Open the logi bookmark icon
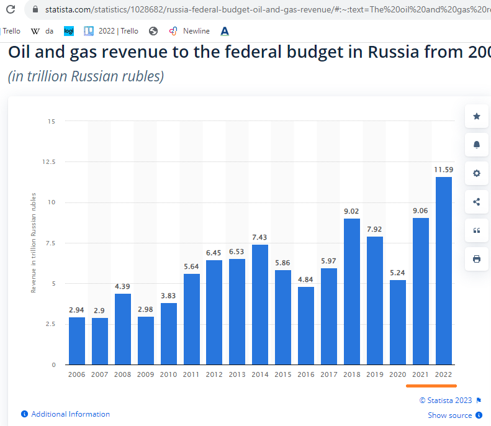The height and width of the screenshot is (426, 491). [69, 31]
